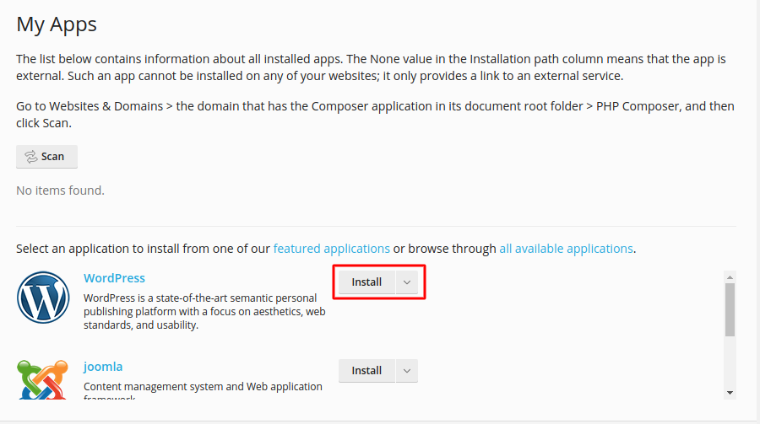Image resolution: width=760 pixels, height=424 pixels.
Task: Click the scroll up arrow in app list
Action: tap(730, 276)
